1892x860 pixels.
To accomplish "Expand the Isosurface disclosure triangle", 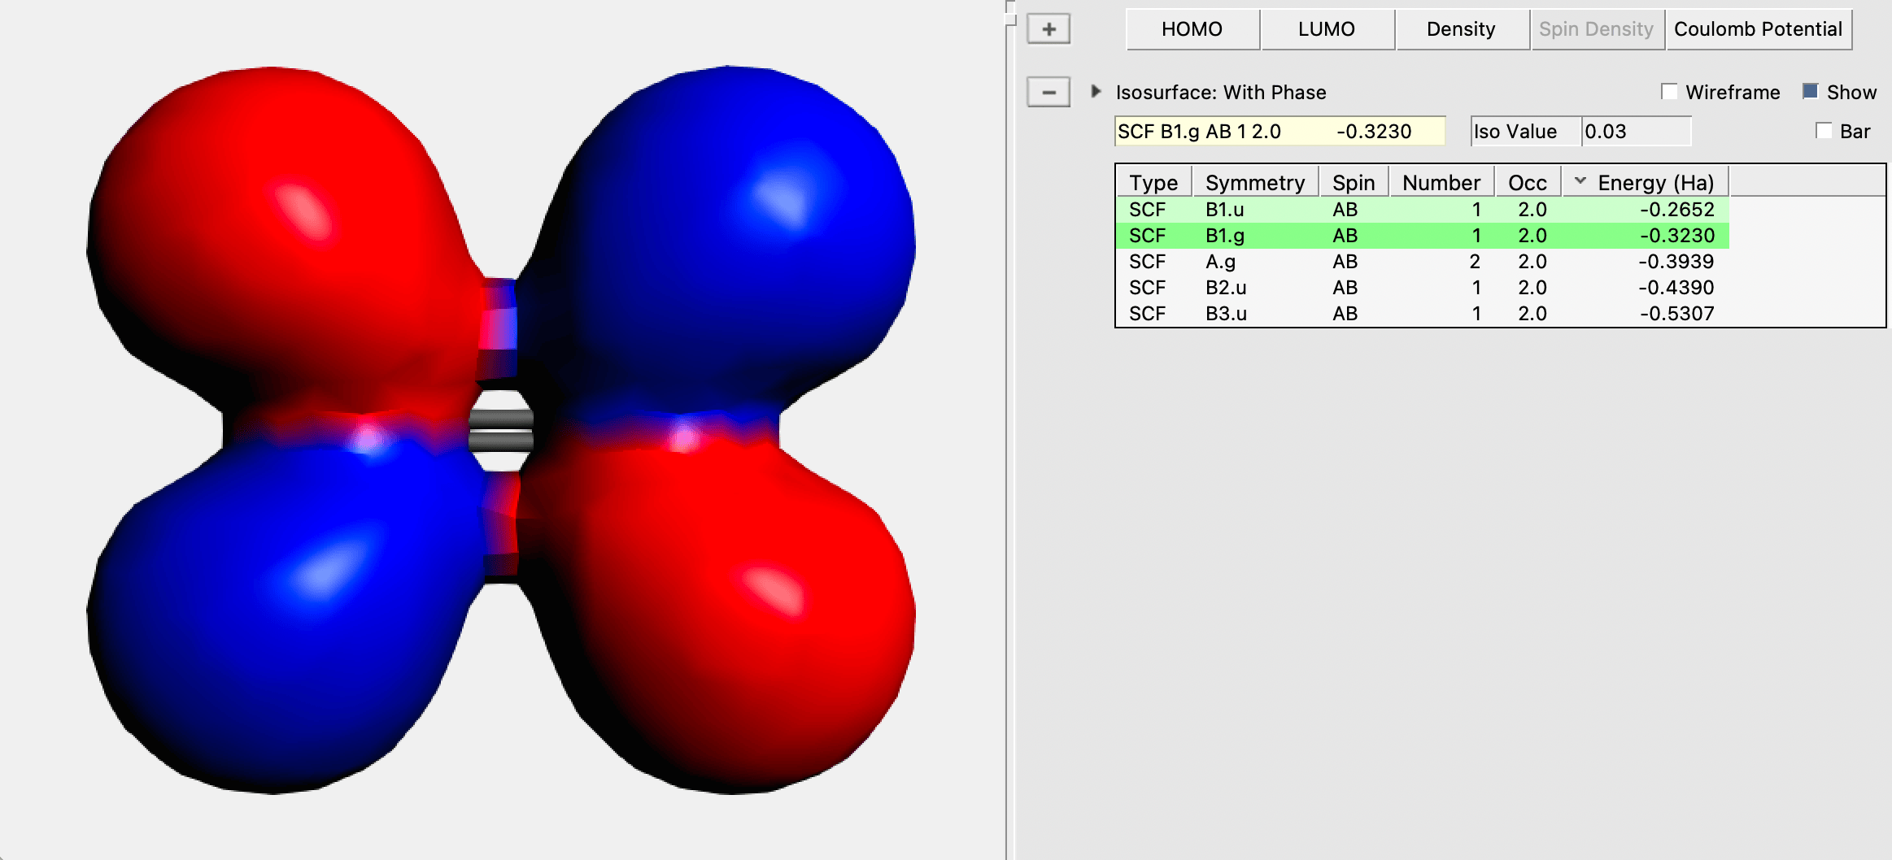I will click(x=1096, y=92).
